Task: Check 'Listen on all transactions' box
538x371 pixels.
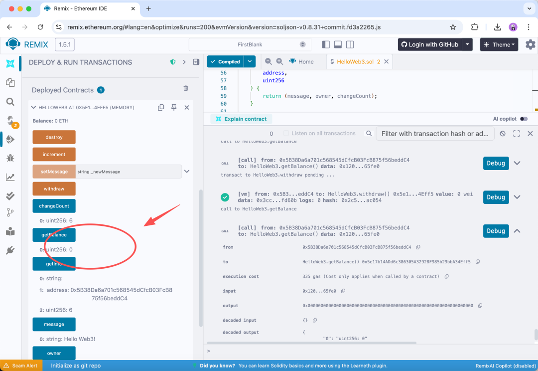Action: click(x=286, y=133)
